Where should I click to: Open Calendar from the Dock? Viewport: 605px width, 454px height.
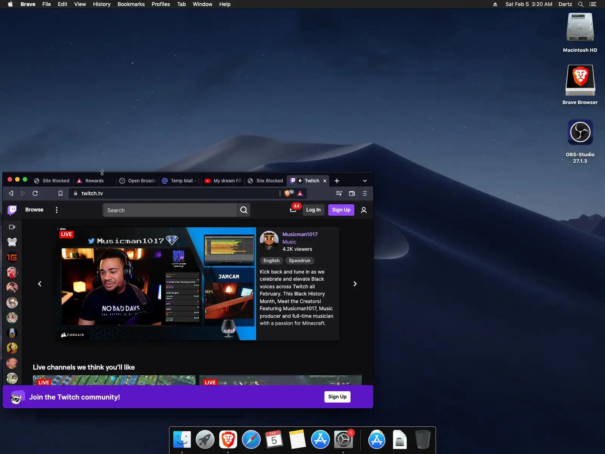pyautogui.click(x=274, y=440)
